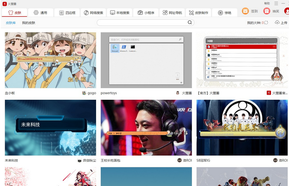Open the 四边框 tab
This screenshot has height=186, width=289.
(67, 12)
